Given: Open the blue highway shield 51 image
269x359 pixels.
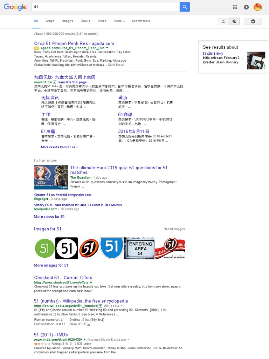Looking at the screenshot, I should click(112, 248).
